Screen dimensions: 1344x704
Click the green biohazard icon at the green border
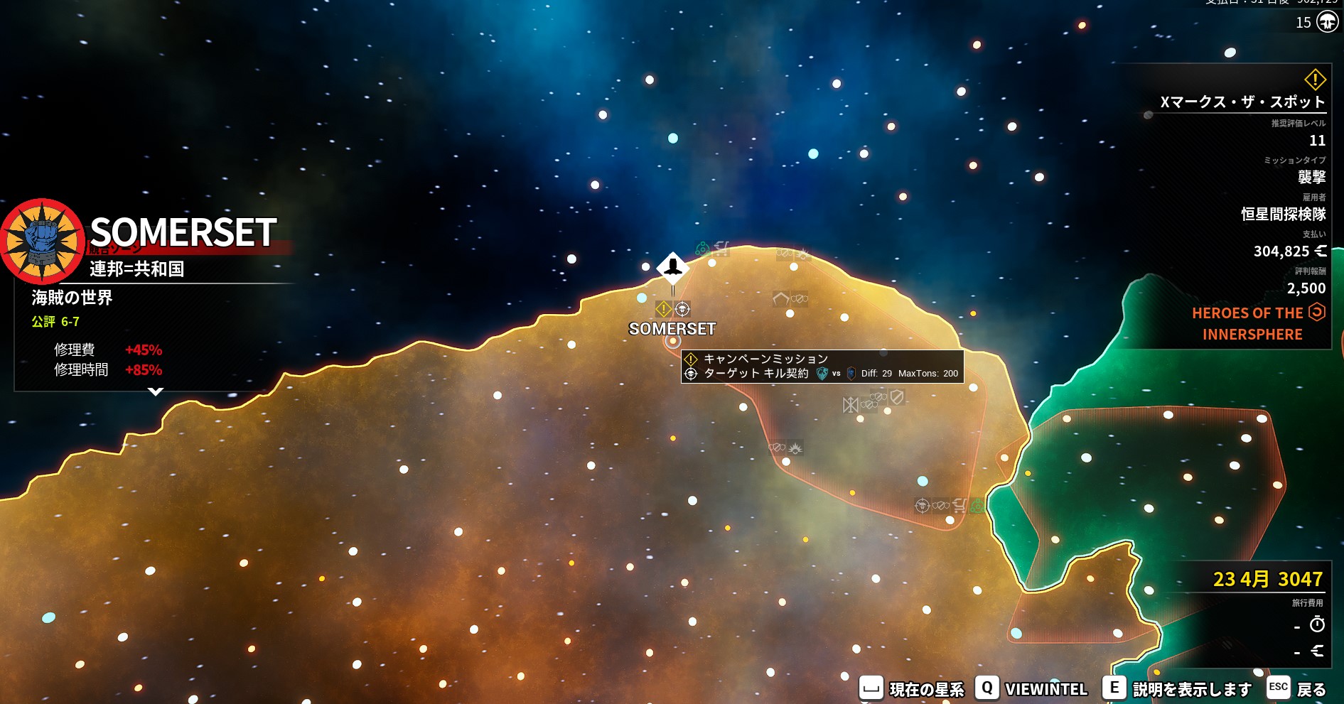pos(977,506)
